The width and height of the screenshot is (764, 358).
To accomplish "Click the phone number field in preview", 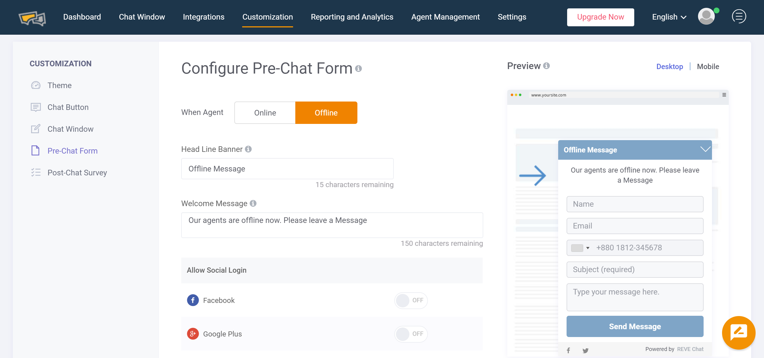I will click(635, 248).
